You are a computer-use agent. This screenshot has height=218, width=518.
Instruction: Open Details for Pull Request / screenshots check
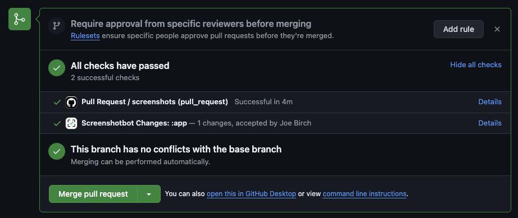490,102
